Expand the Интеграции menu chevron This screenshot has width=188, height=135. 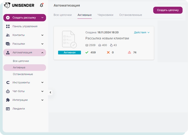tap(42, 100)
